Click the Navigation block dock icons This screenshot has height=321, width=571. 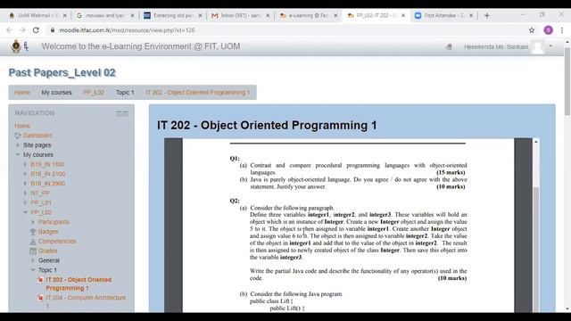click(x=122, y=113)
